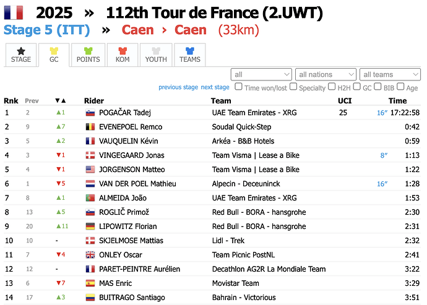Click Slovenian flag beside POGAČAR Tadej
This screenshot has width=427, height=305.
90,113
